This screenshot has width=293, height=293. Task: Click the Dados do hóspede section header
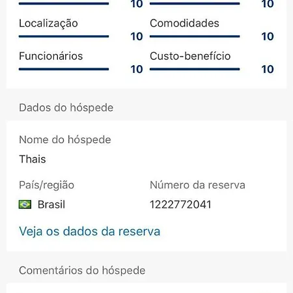[66, 107]
